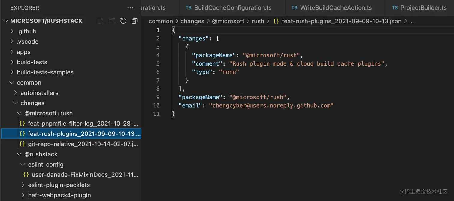
Task: Click the "none" type value
Action: [x=229, y=72]
